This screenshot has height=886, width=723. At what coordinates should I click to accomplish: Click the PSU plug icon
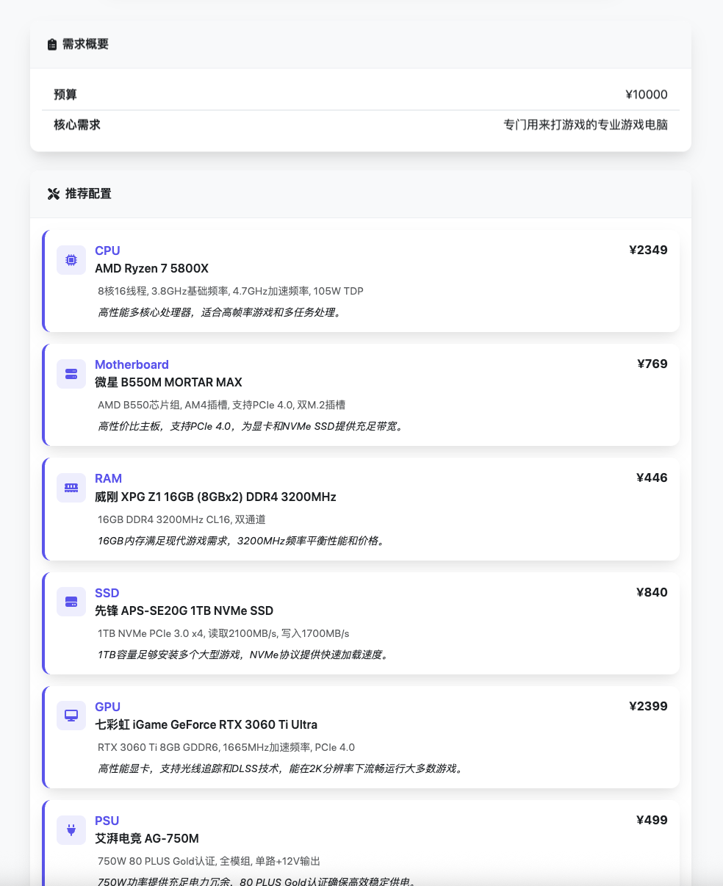tap(71, 830)
